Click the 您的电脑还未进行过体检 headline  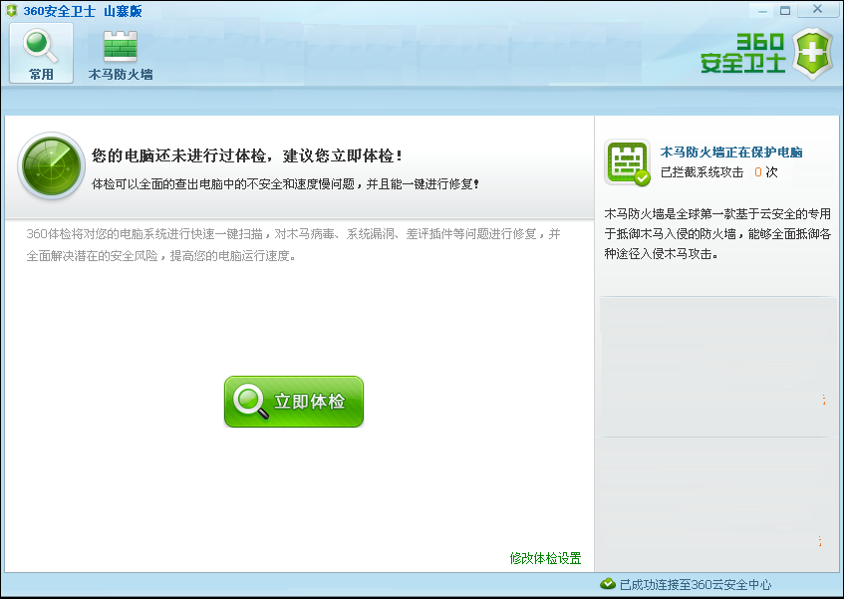246,155
